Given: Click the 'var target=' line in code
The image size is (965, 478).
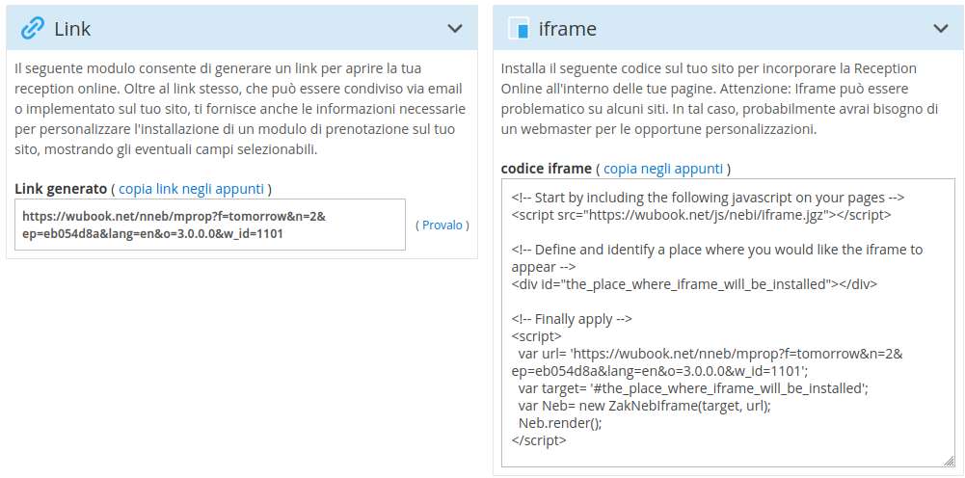Looking at the screenshot, I should pyautogui.click(x=692, y=388).
